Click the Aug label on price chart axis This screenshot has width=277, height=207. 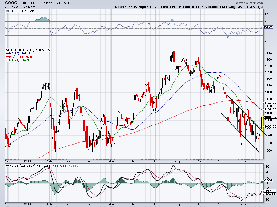point(177,161)
